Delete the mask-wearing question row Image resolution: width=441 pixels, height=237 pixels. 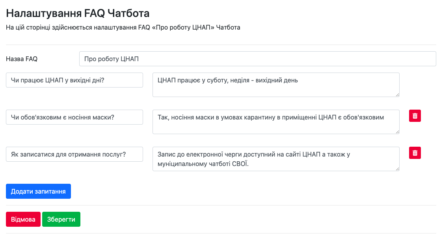click(415, 116)
